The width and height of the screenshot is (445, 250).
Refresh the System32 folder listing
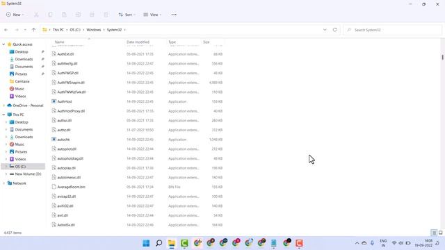(335, 30)
